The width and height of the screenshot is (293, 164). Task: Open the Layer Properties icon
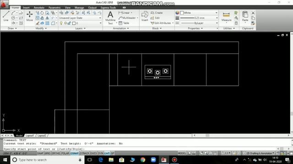click(x=61, y=13)
